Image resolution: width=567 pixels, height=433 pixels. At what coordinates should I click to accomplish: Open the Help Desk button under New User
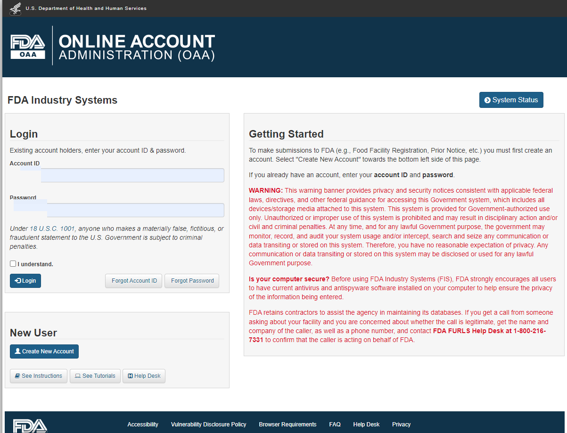[x=144, y=376]
